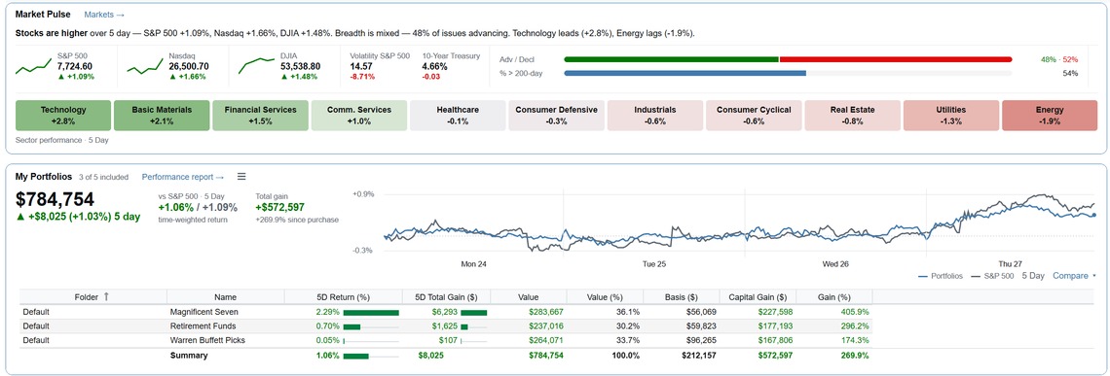Click the Volatility S&P 500 value 14.57
The image size is (1110, 376).
[362, 66]
